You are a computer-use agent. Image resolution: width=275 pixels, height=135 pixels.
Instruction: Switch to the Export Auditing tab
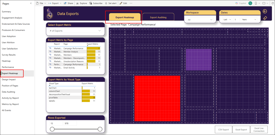[158, 17]
